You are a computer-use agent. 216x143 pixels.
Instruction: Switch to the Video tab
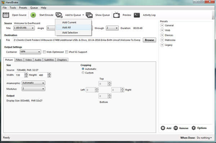[x=28, y=60]
